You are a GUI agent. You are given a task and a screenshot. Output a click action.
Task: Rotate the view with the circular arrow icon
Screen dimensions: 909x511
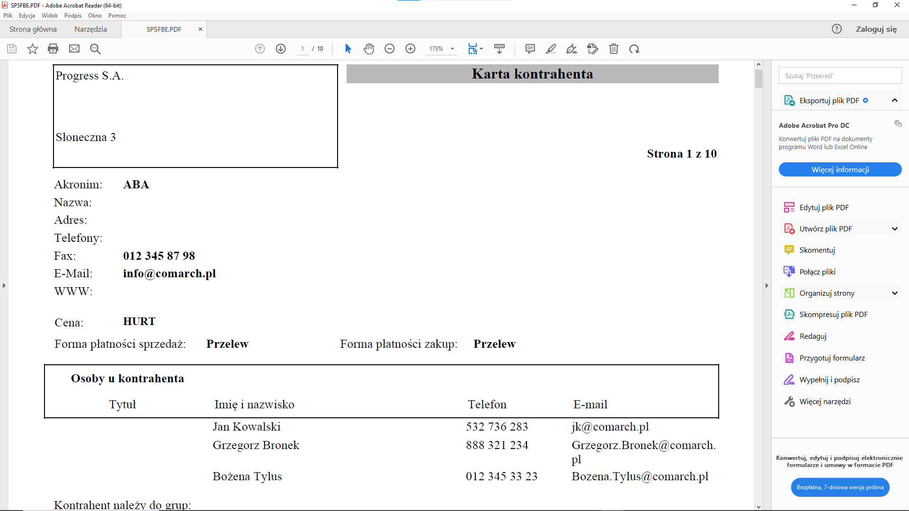pos(634,49)
